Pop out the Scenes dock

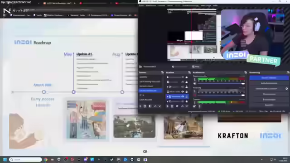click(x=162, y=72)
